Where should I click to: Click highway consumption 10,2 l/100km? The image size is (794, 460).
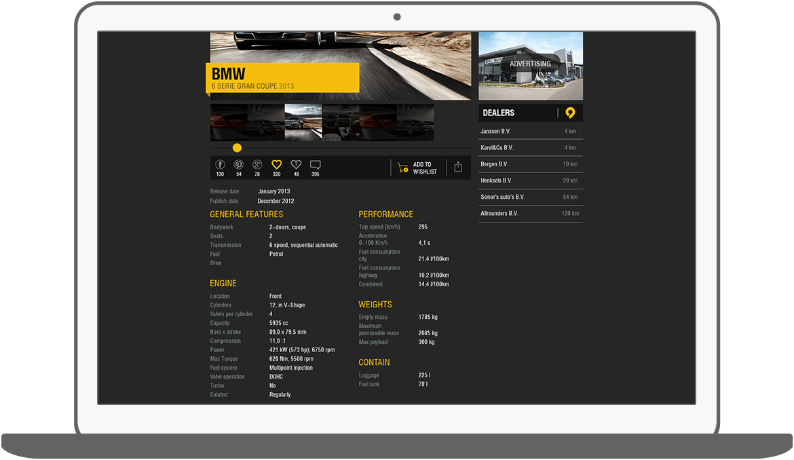click(x=434, y=275)
